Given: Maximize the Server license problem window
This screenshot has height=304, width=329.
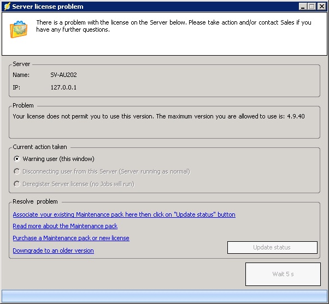Looking at the screenshot, I should (x=312, y=6).
